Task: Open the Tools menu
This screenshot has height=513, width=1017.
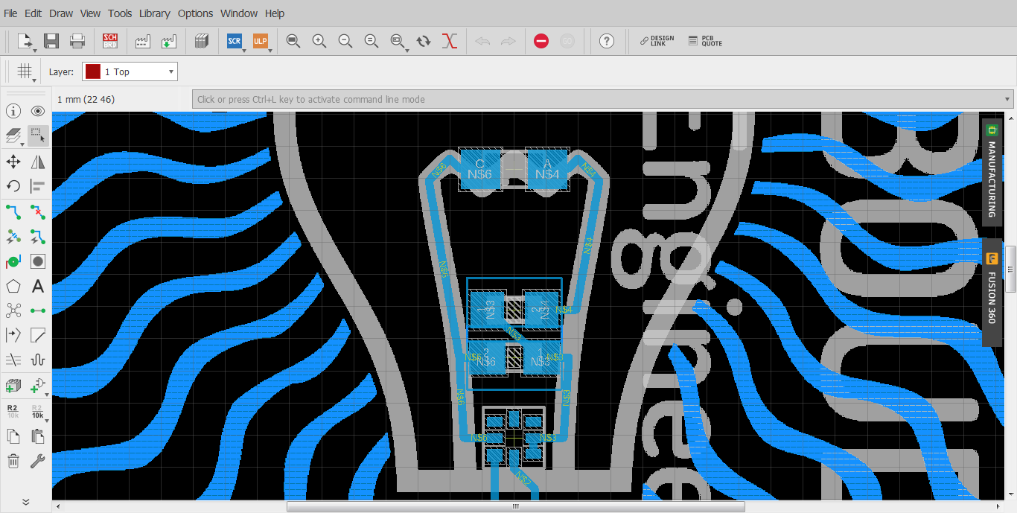Action: tap(120, 13)
